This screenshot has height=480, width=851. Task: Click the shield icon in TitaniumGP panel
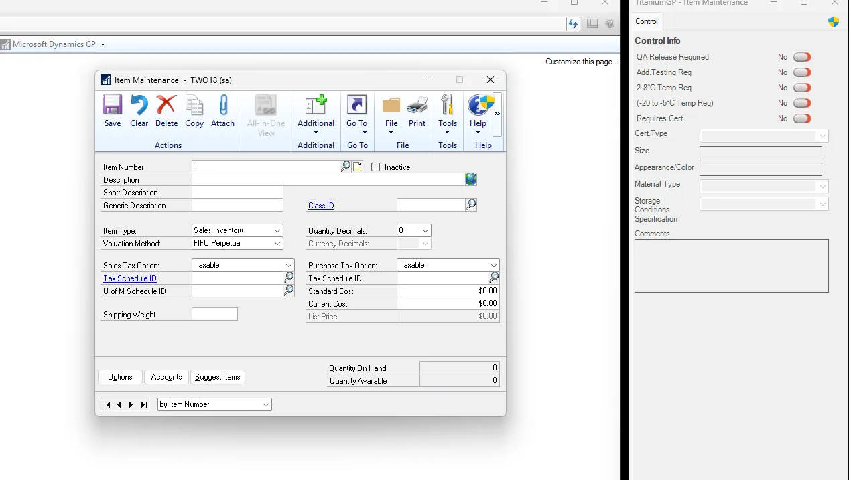[x=834, y=21]
